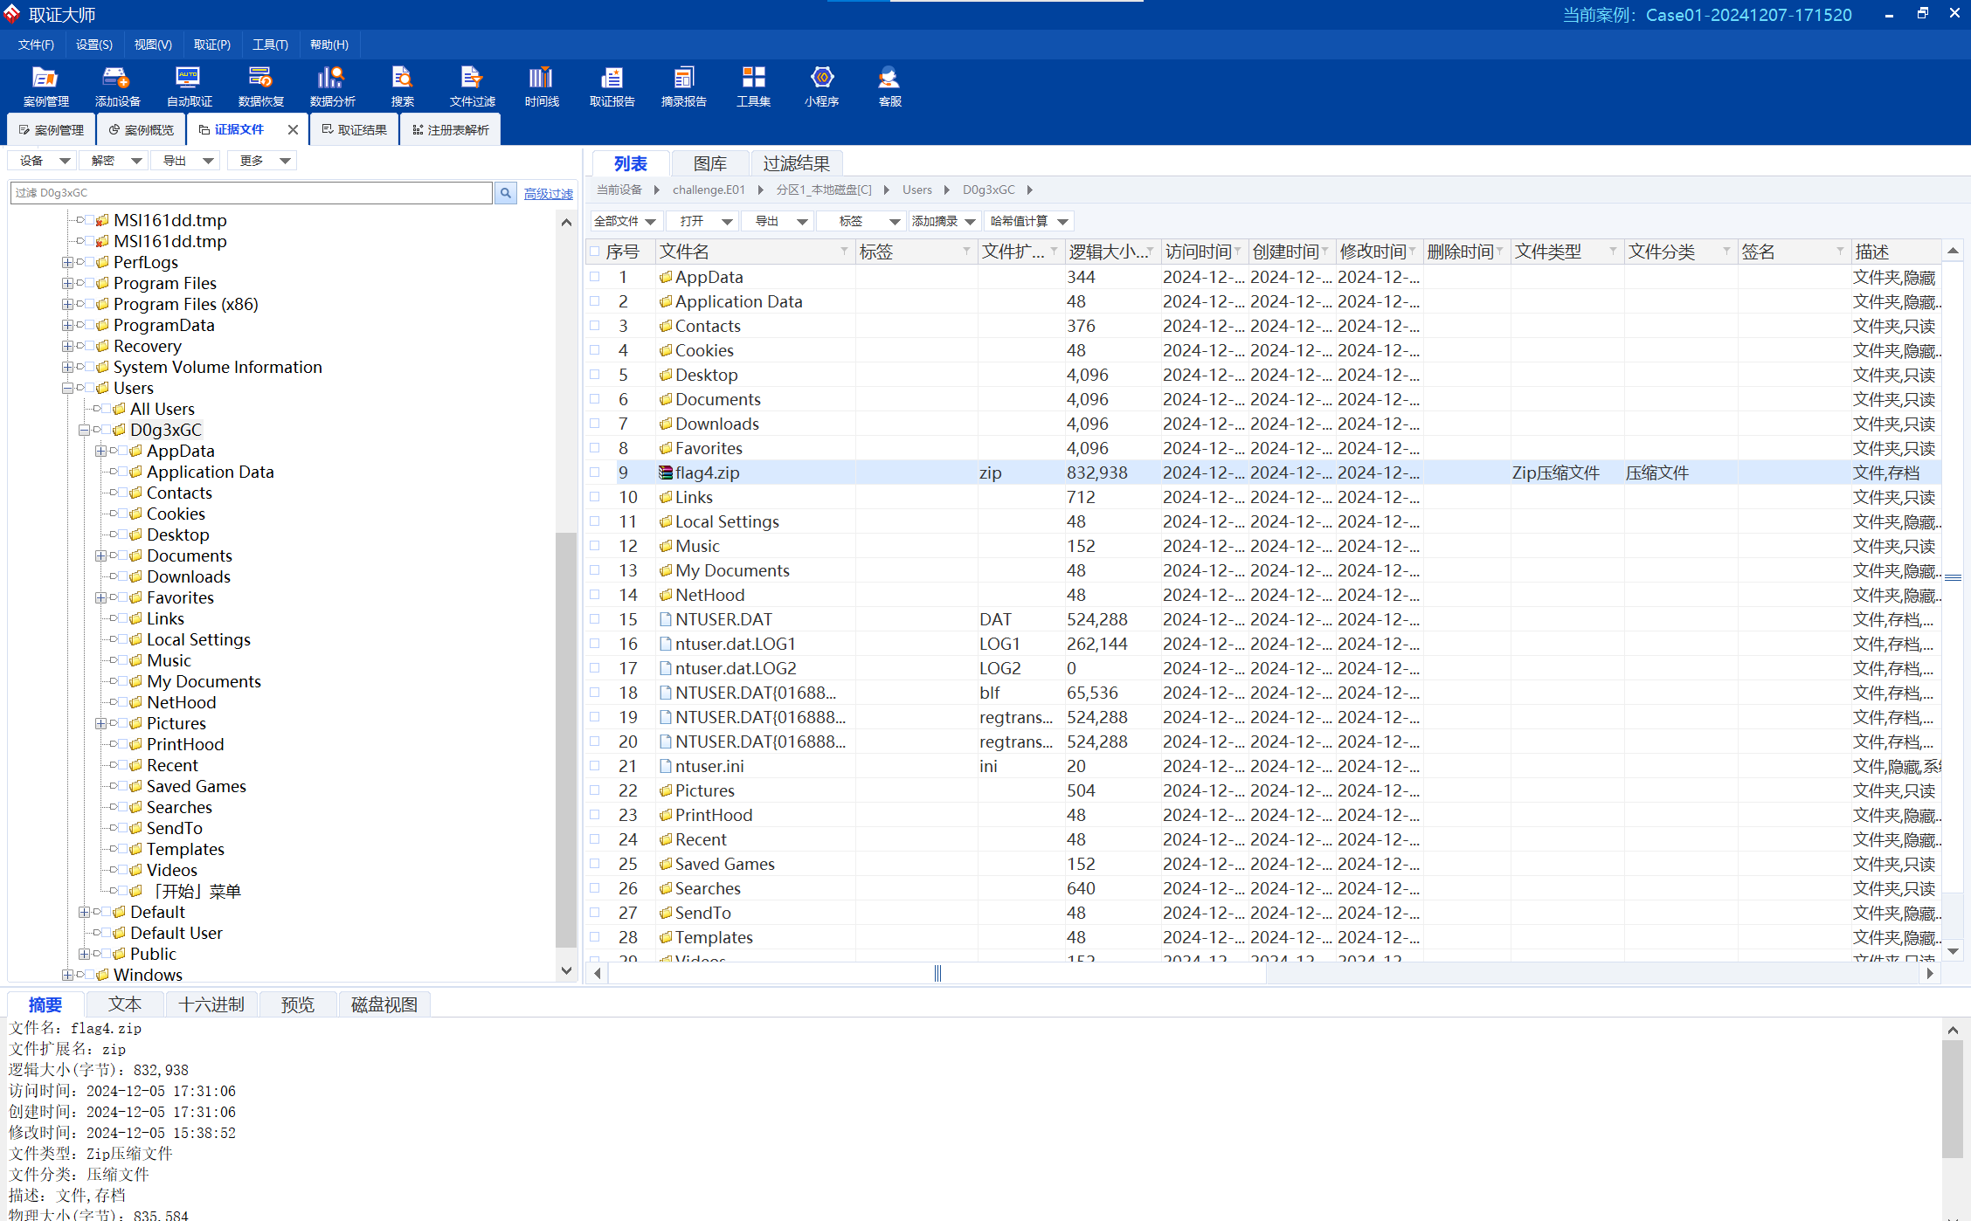Image resolution: width=1971 pixels, height=1221 pixels.
Task: Open the 数据恢复 tool
Action: click(260, 86)
